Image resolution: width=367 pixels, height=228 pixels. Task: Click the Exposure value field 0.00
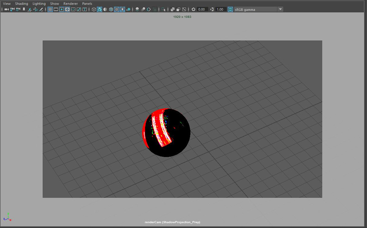click(202, 9)
